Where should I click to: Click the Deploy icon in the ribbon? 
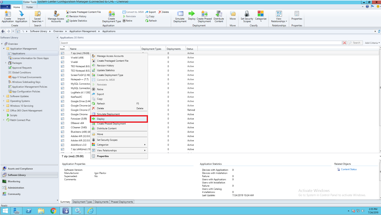[x=192, y=17]
